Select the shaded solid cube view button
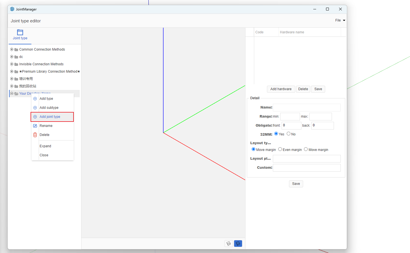The height and width of the screenshot is (253, 410). 238,243
